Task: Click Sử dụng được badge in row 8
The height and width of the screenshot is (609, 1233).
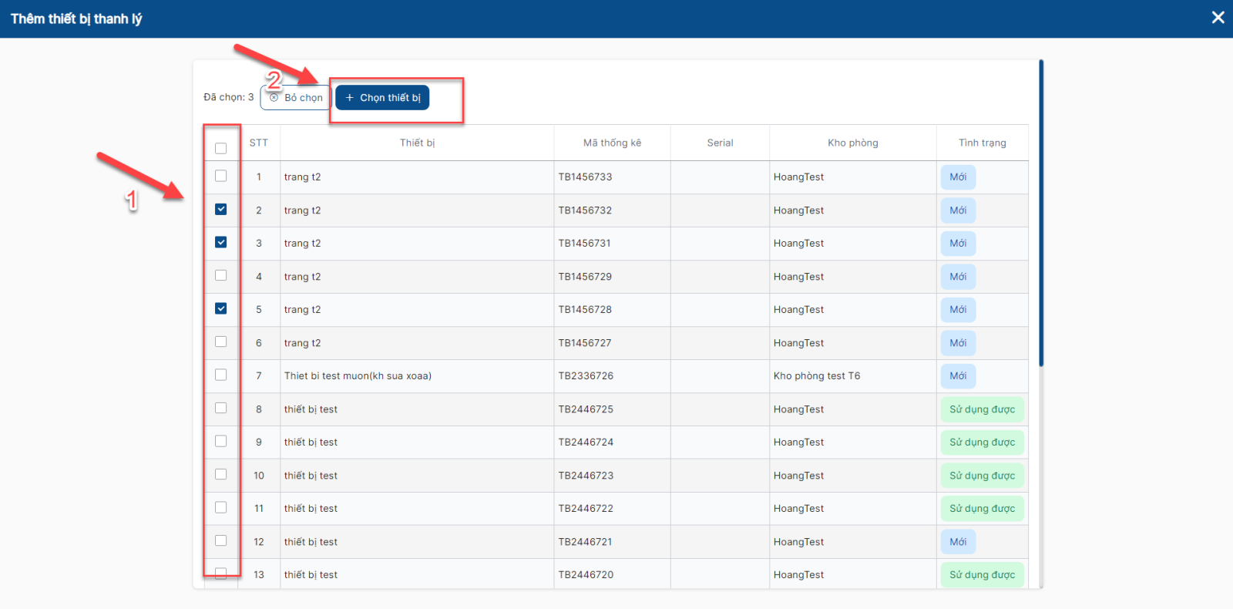Action: point(982,409)
